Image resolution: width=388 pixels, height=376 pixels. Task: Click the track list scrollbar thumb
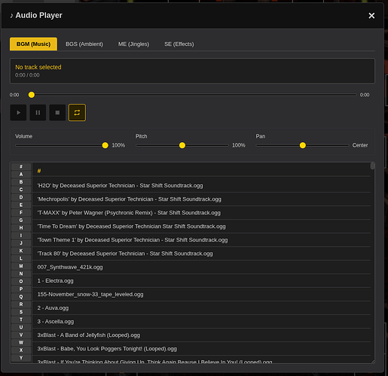pyautogui.click(x=372, y=165)
